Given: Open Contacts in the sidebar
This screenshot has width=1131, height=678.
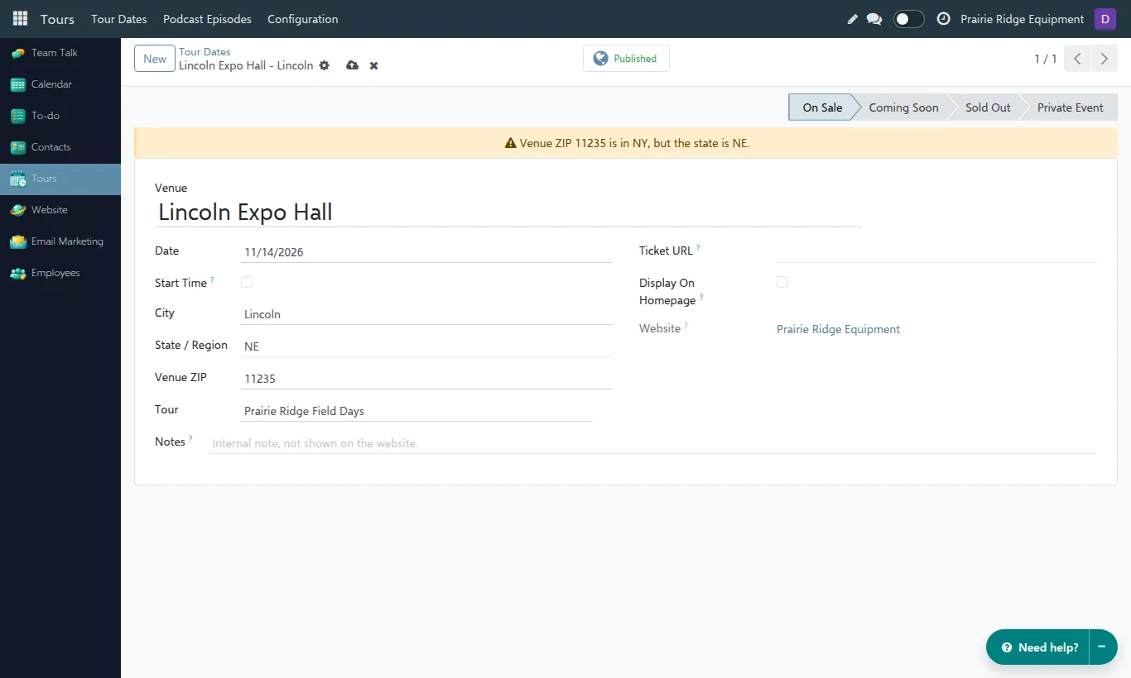Looking at the screenshot, I should pyautogui.click(x=60, y=147).
